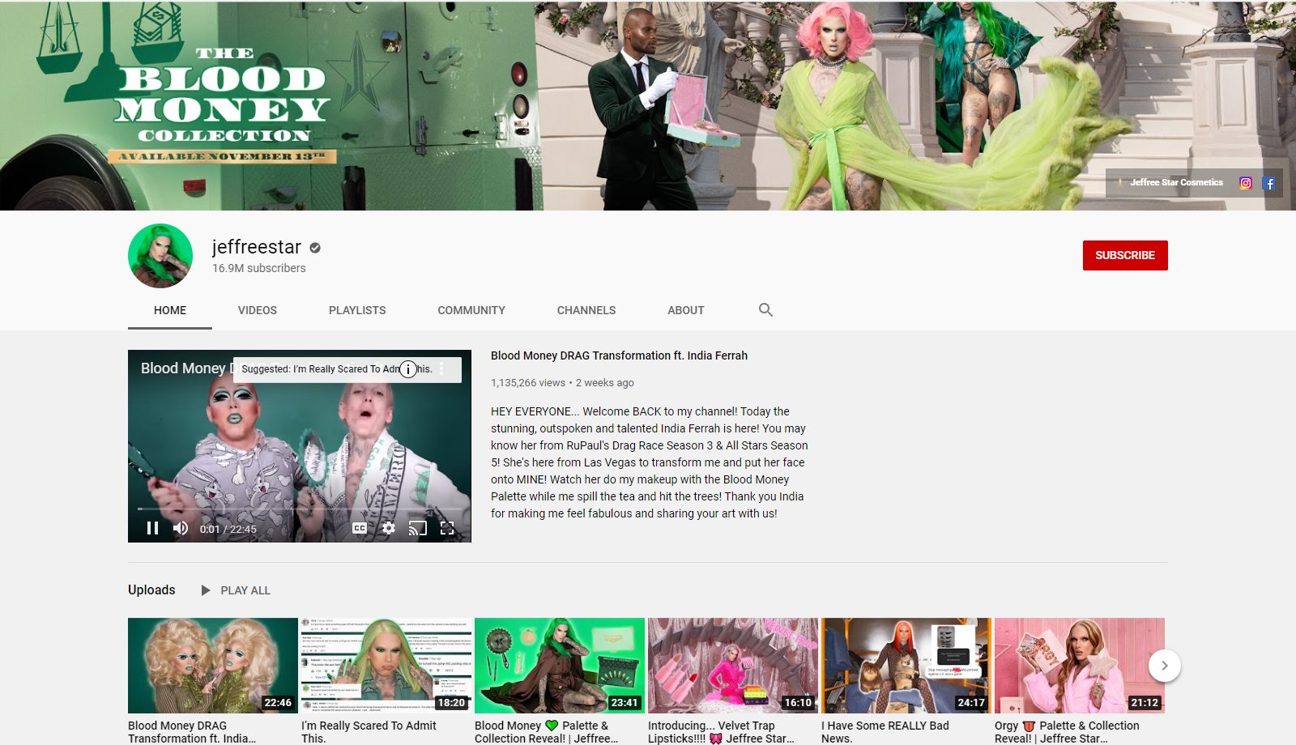Open the 21:12 Orgy Palette thumbnail
1296x745 pixels.
coord(1080,666)
